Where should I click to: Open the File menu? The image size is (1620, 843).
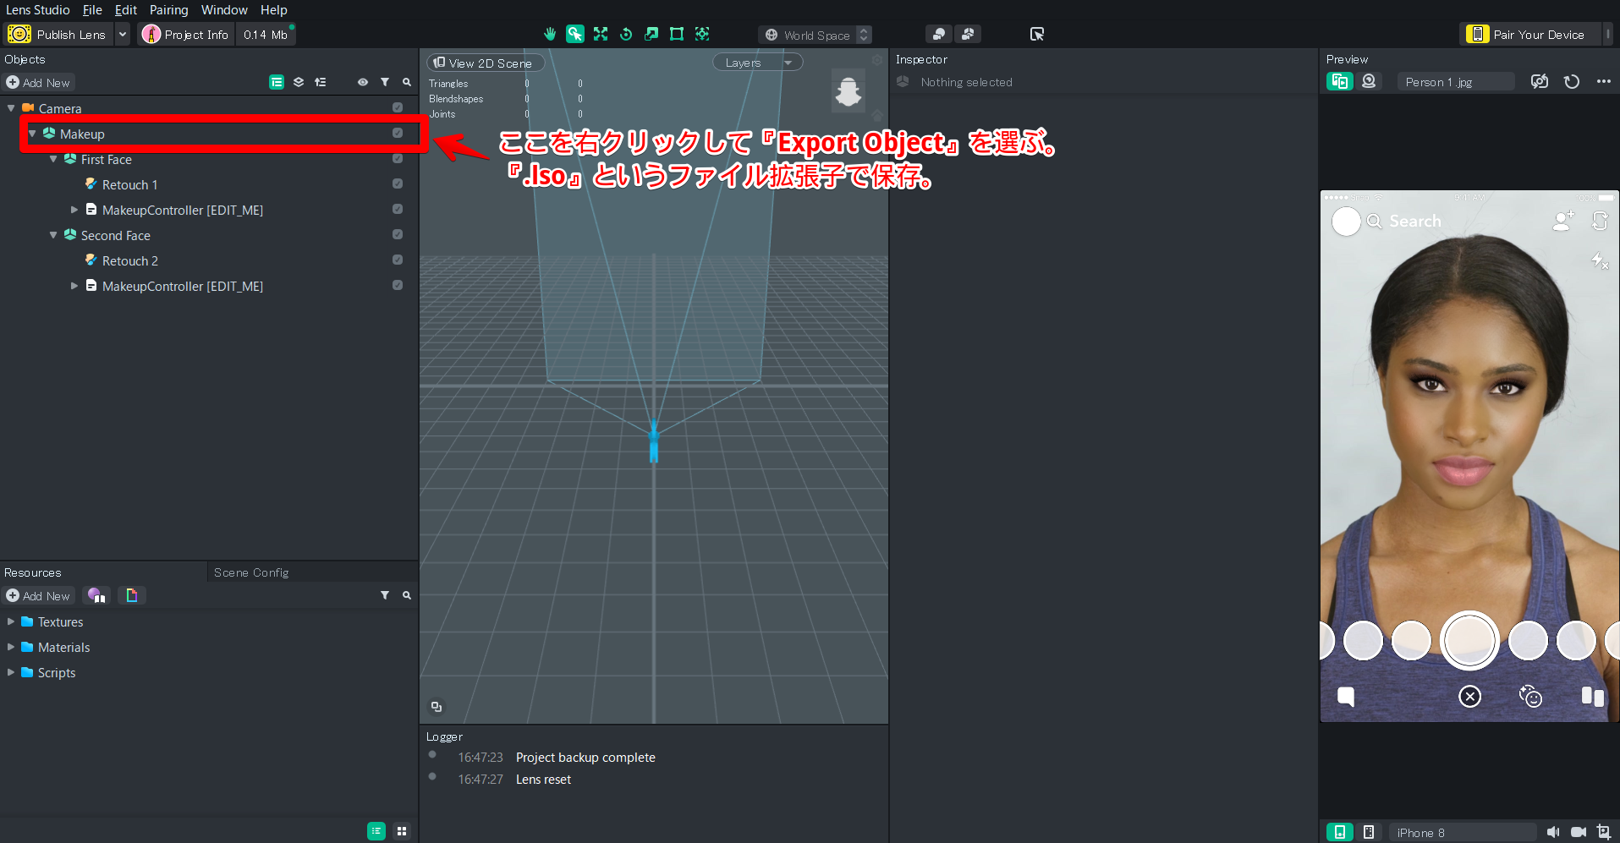(x=92, y=10)
